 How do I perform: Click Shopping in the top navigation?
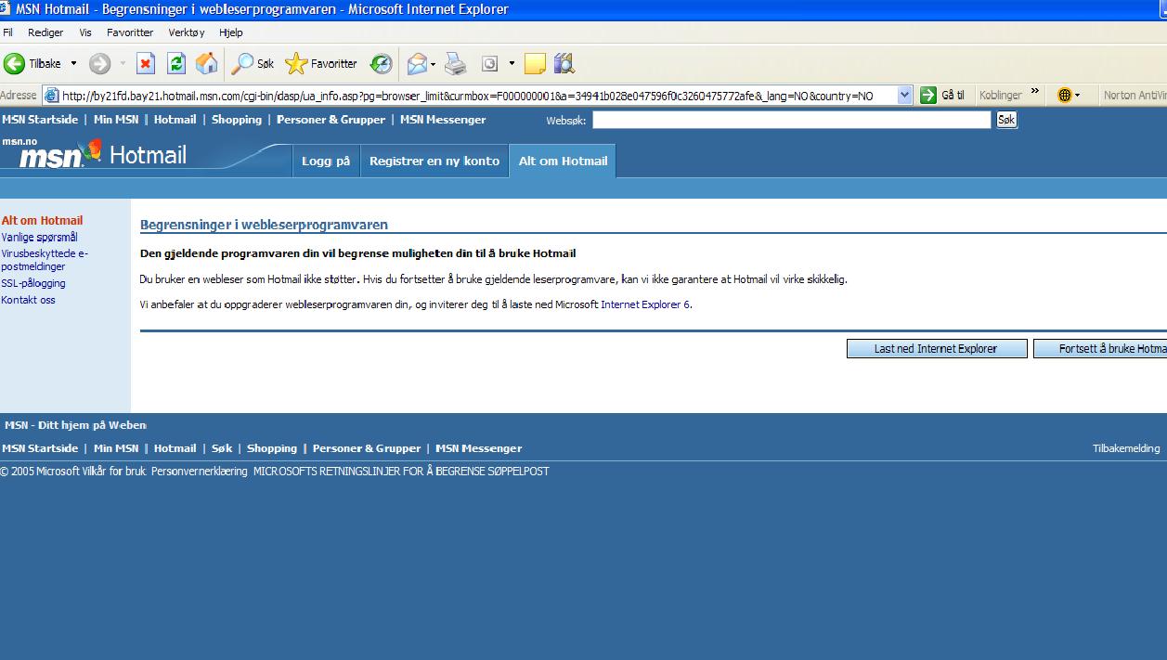tap(237, 120)
